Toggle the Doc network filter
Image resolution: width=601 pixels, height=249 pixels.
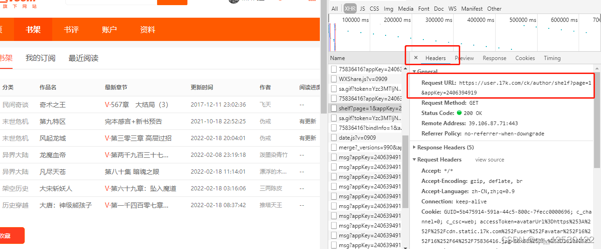439,8
